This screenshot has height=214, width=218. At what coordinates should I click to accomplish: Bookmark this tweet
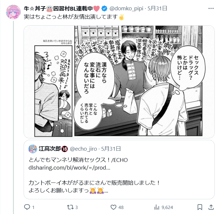(x=200, y=207)
